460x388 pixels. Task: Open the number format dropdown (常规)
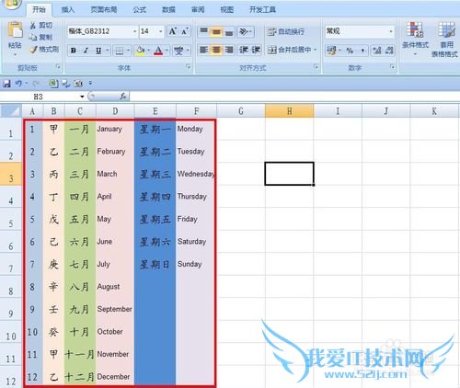[391, 31]
